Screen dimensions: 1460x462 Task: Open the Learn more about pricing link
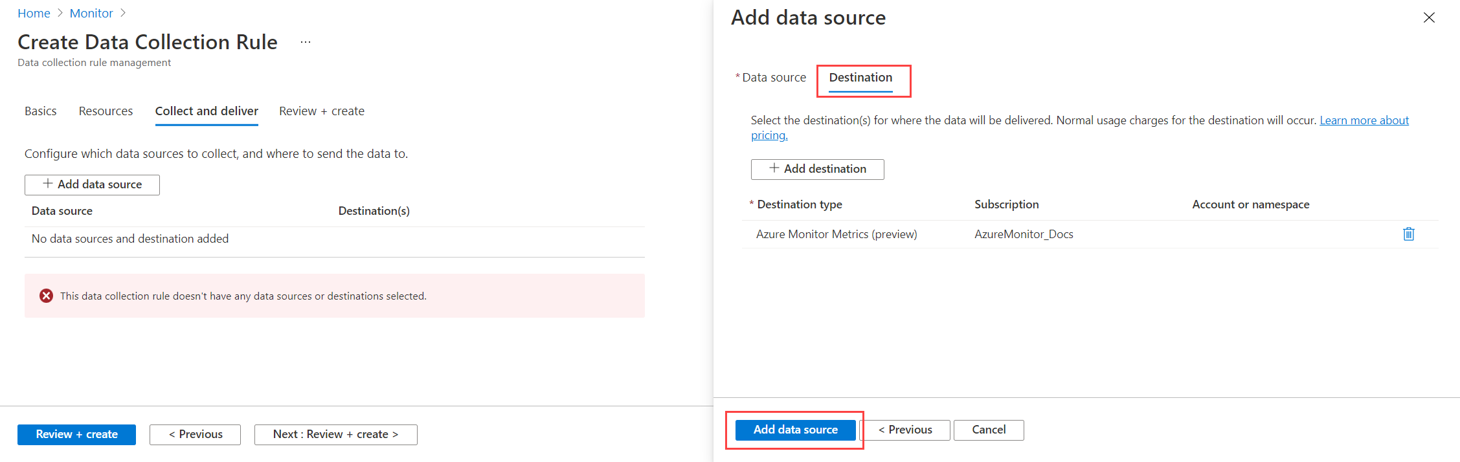pyautogui.click(x=1364, y=120)
